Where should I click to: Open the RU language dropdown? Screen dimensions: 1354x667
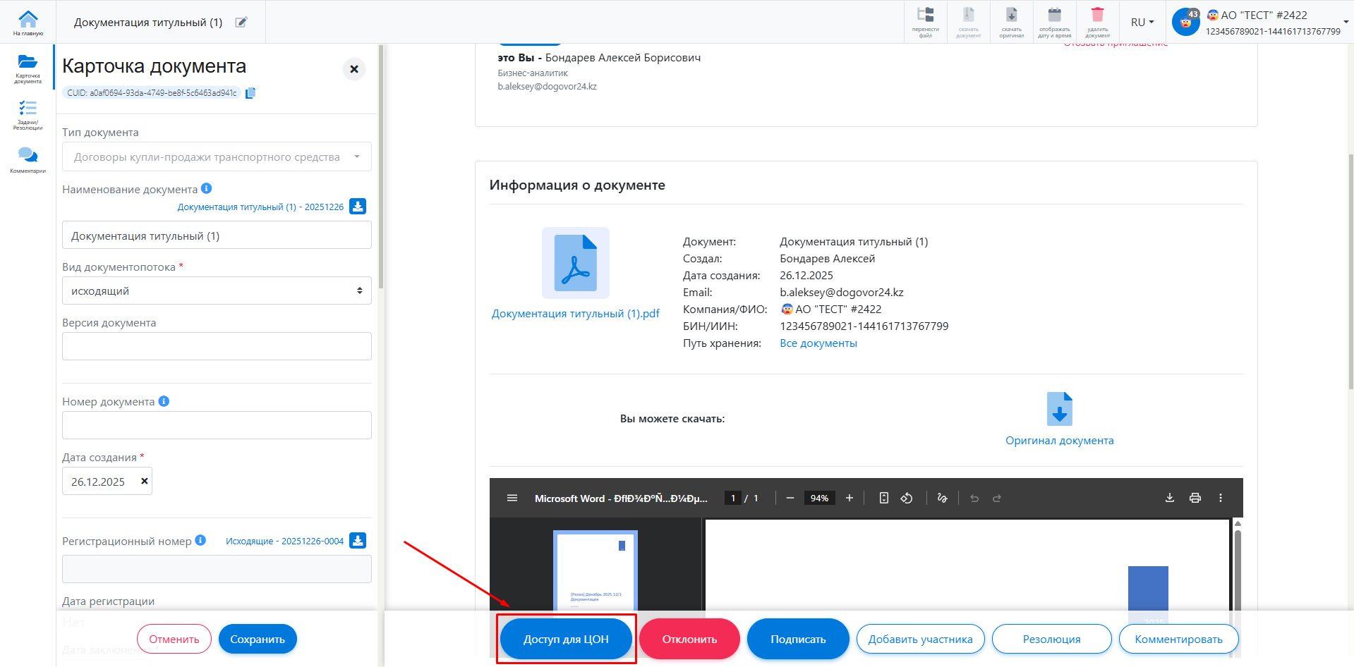(1142, 23)
